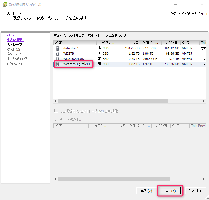Toggle the Storage DRS disable checkbox

point(56,111)
